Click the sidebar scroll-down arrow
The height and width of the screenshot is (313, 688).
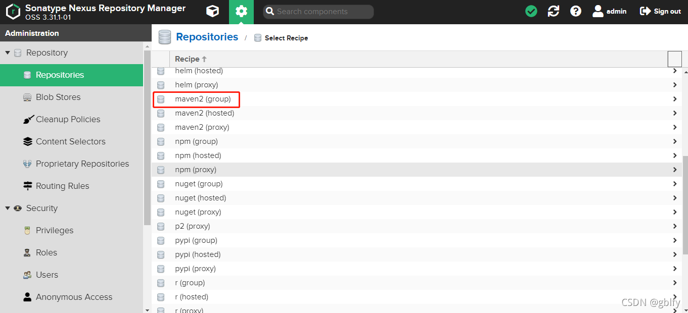click(147, 310)
